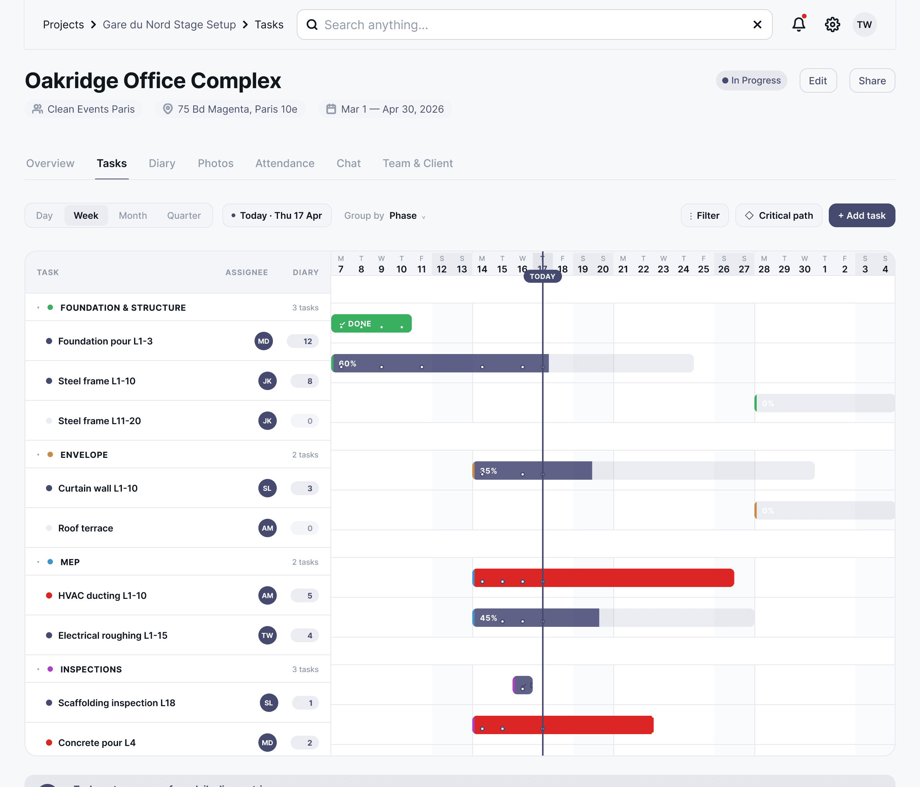Click the 45% Electrical roughing progress bar
This screenshot has width=920, height=787.
(x=613, y=618)
